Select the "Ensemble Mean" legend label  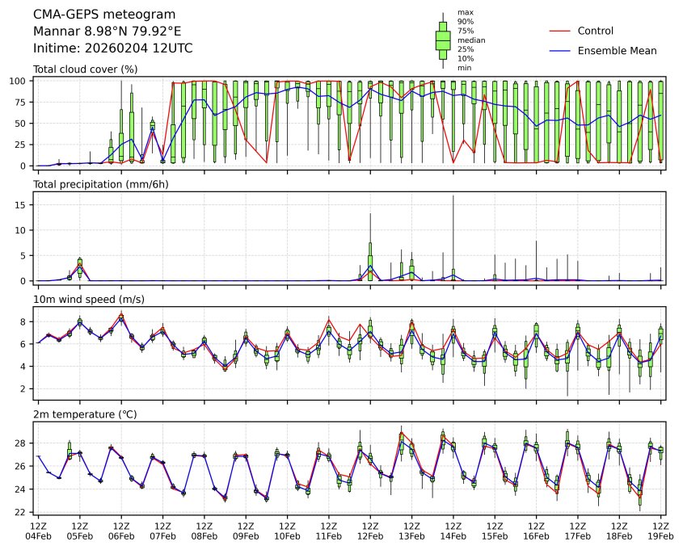click(617, 50)
